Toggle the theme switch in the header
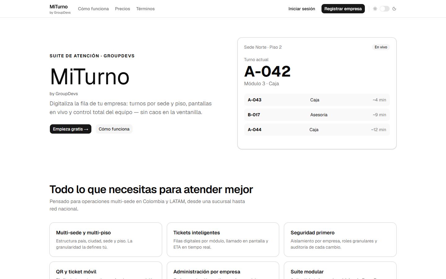This screenshot has width=446, height=279. point(385,9)
